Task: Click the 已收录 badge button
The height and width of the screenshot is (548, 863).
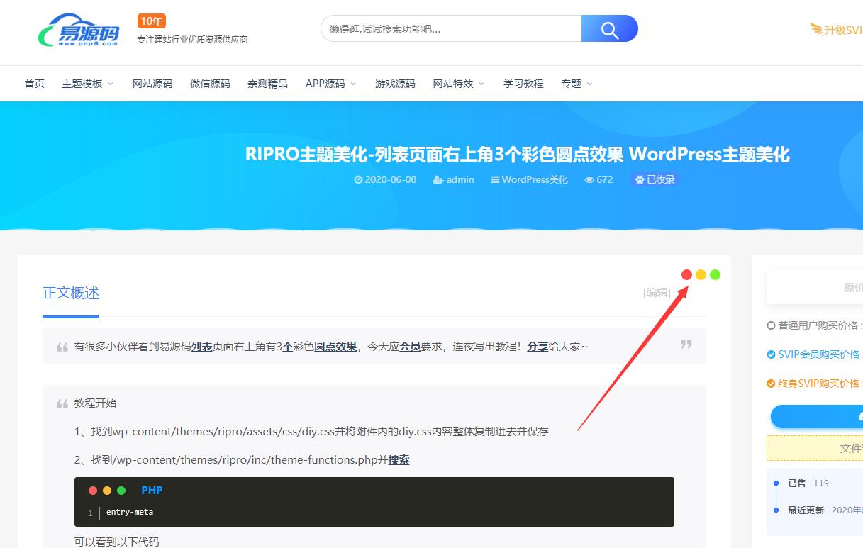Action: coord(655,180)
